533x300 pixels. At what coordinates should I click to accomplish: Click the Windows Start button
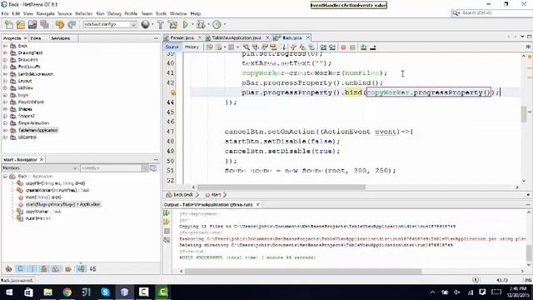click(9, 292)
